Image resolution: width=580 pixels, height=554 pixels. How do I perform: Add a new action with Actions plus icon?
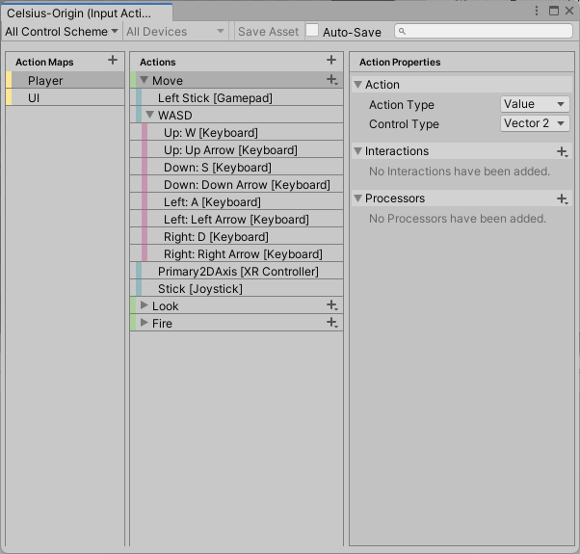pos(331,60)
